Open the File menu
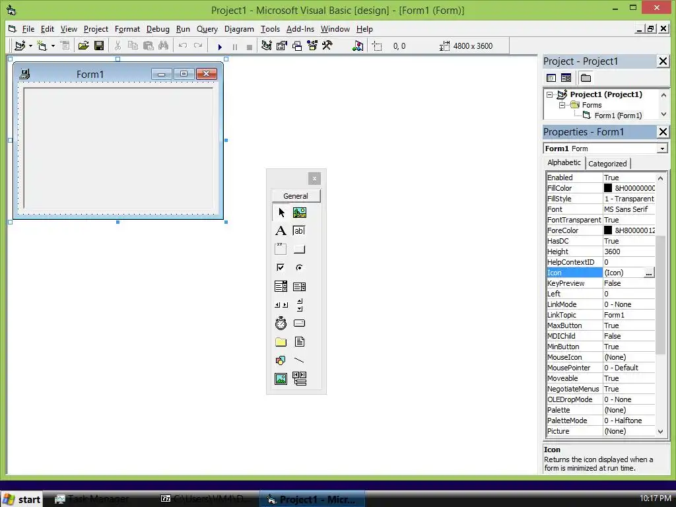676x507 pixels. tap(28, 29)
